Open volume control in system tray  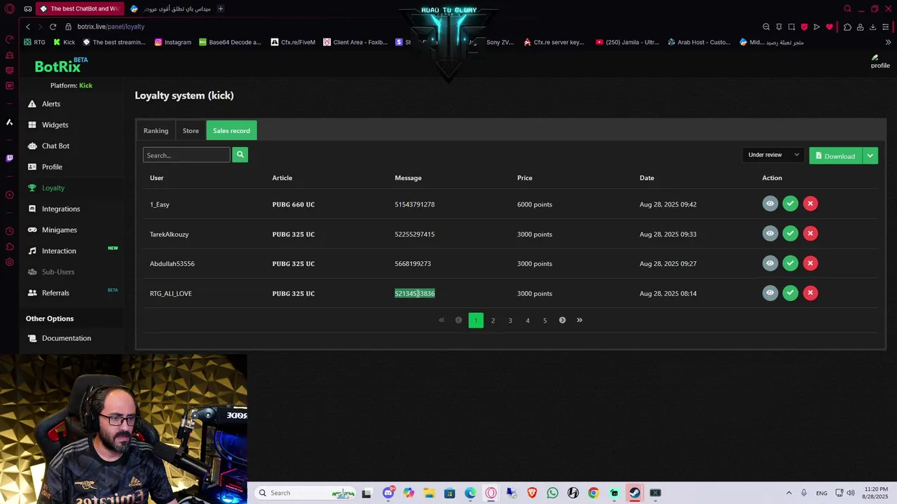coord(851,493)
